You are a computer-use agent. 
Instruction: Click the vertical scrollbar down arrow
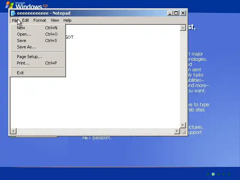pyautogui.click(x=183, y=125)
